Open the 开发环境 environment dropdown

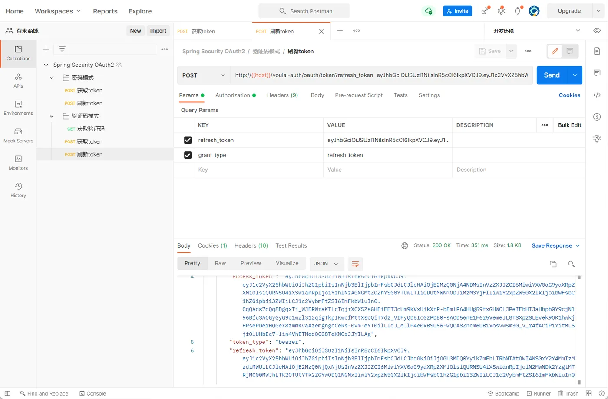(537, 31)
